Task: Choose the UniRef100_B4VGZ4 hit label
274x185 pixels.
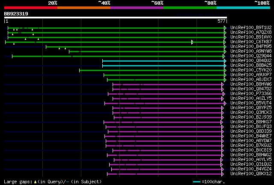Action: click(x=251, y=169)
